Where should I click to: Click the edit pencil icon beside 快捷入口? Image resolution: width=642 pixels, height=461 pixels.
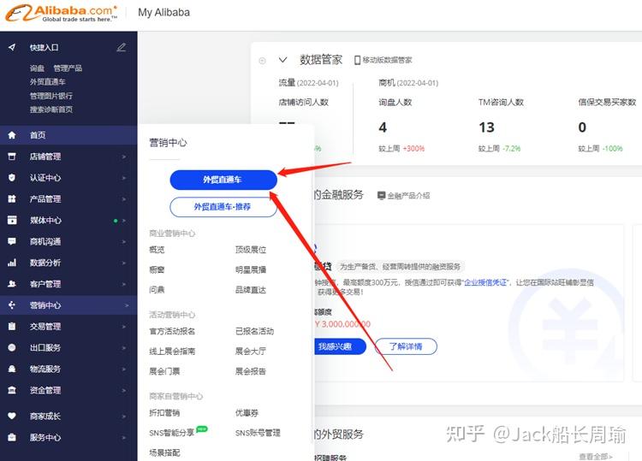pos(122,47)
